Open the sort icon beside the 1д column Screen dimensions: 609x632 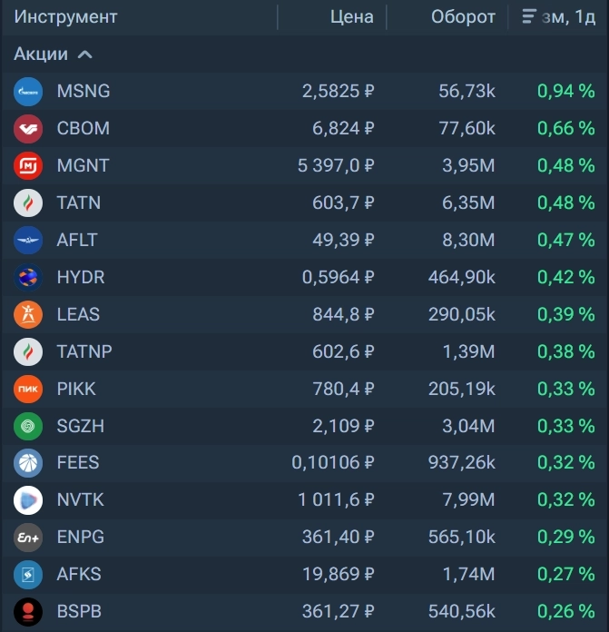pyautogui.click(x=529, y=17)
